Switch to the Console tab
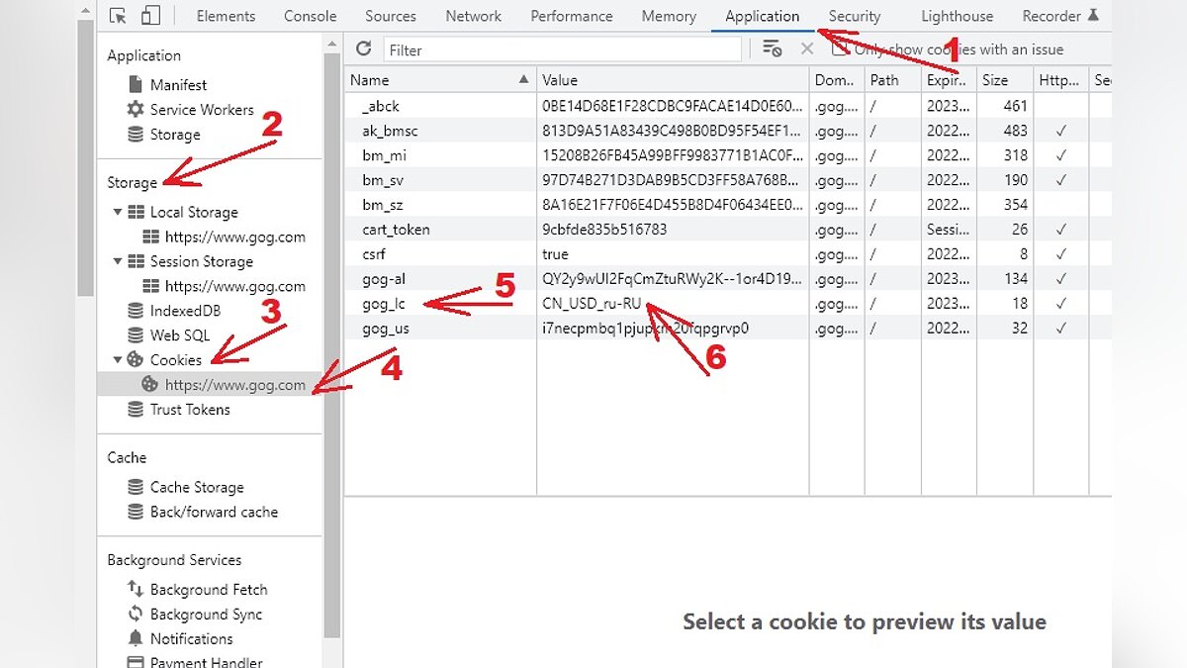 coord(310,16)
